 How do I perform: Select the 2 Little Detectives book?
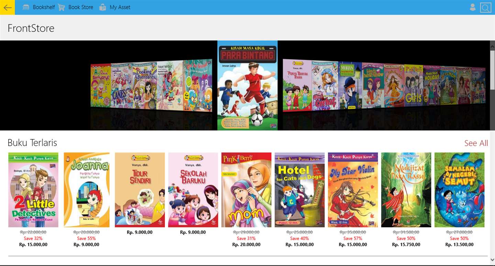(x=33, y=190)
